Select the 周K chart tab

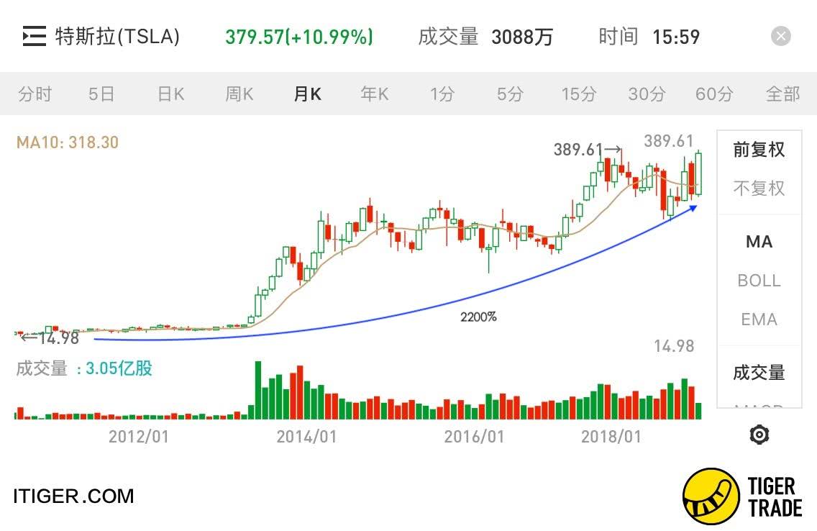(x=239, y=94)
